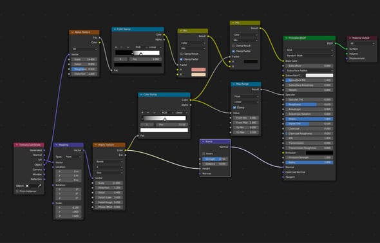Toggle Clamp Result on Mix node with pink A
This screenshot has height=243, width=380.
tap(181, 54)
